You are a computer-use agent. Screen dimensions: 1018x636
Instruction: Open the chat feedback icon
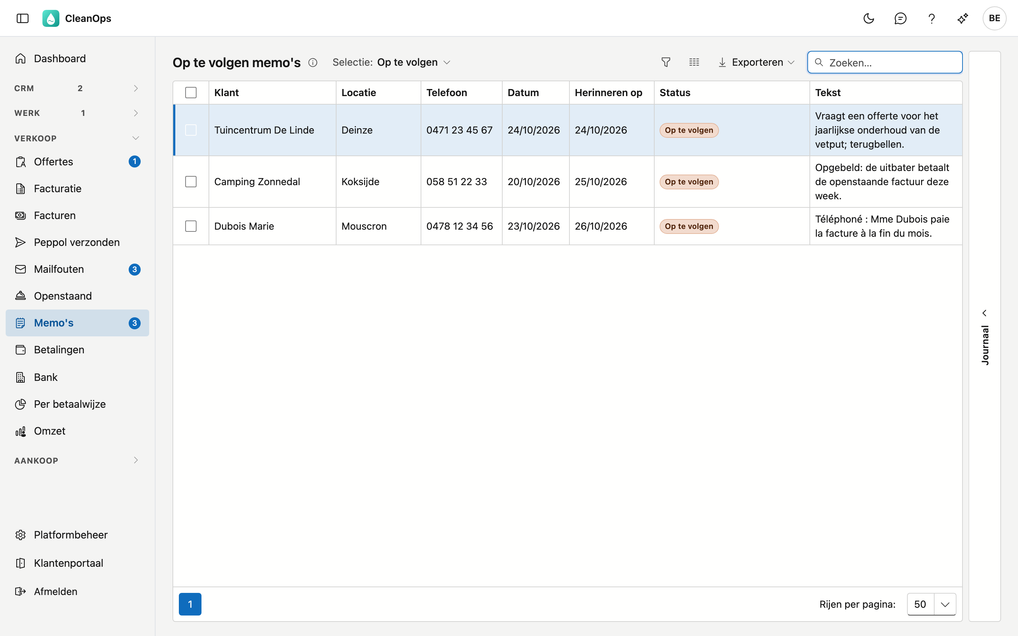click(x=900, y=18)
